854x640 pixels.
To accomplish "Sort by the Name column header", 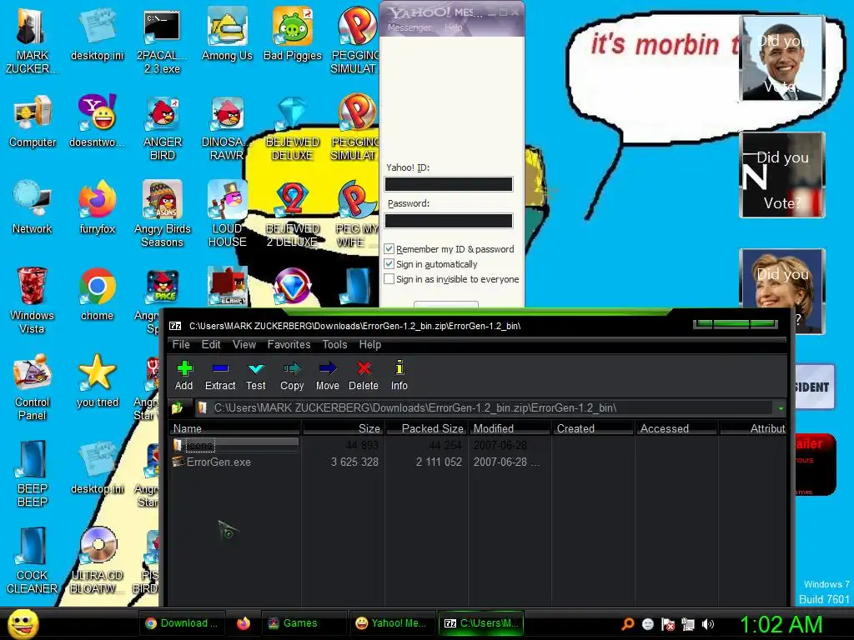I will 235,428.
